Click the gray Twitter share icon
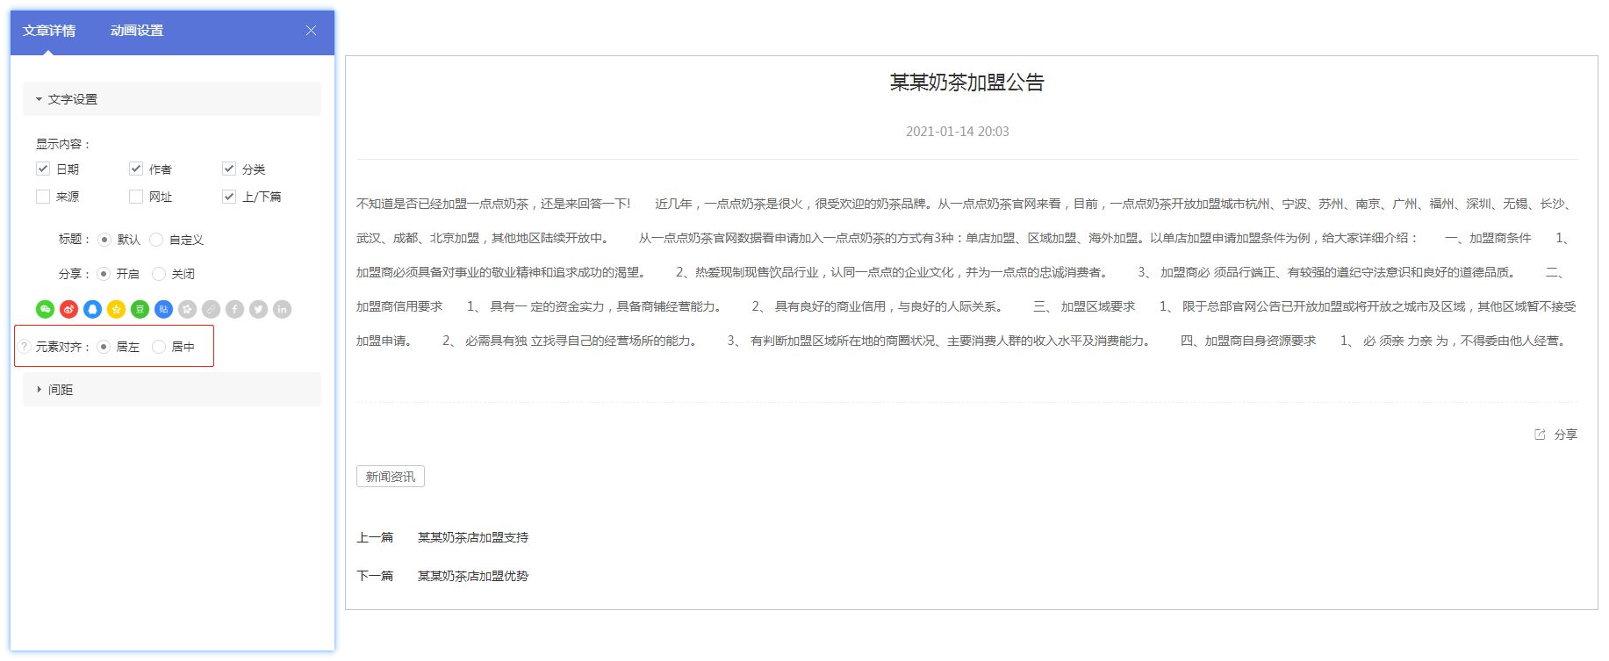 tap(258, 309)
